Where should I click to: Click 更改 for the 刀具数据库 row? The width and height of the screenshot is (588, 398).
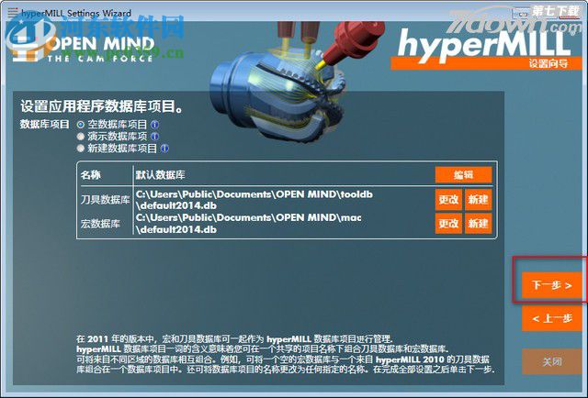point(448,200)
